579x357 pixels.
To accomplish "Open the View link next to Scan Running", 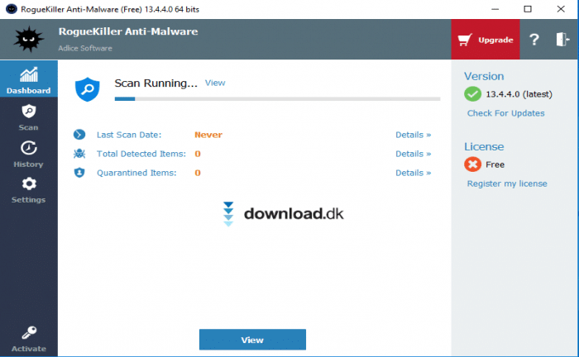I will [x=215, y=83].
